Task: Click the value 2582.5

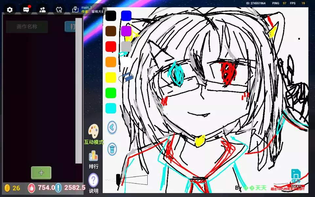Action: pyautogui.click(x=75, y=187)
